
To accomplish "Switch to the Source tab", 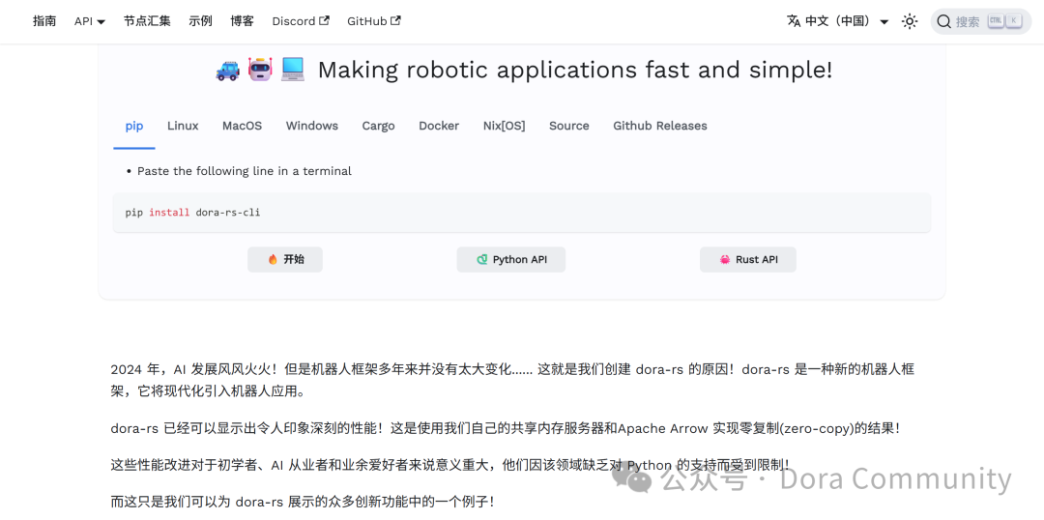I will click(569, 126).
